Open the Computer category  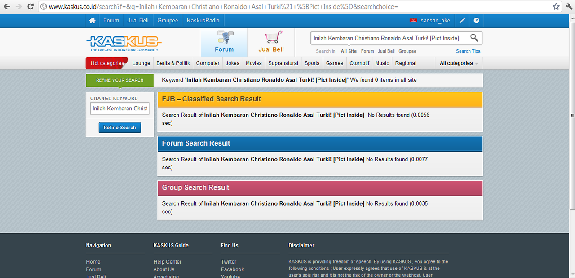tap(208, 63)
